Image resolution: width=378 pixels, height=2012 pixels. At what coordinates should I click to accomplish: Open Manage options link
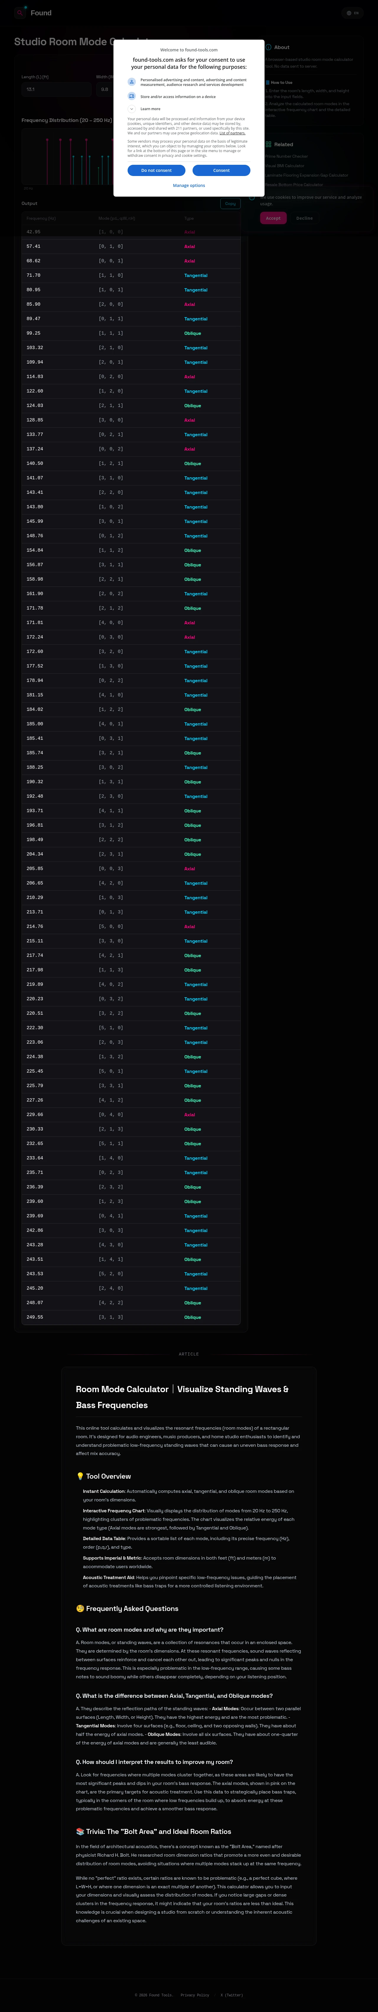189,186
